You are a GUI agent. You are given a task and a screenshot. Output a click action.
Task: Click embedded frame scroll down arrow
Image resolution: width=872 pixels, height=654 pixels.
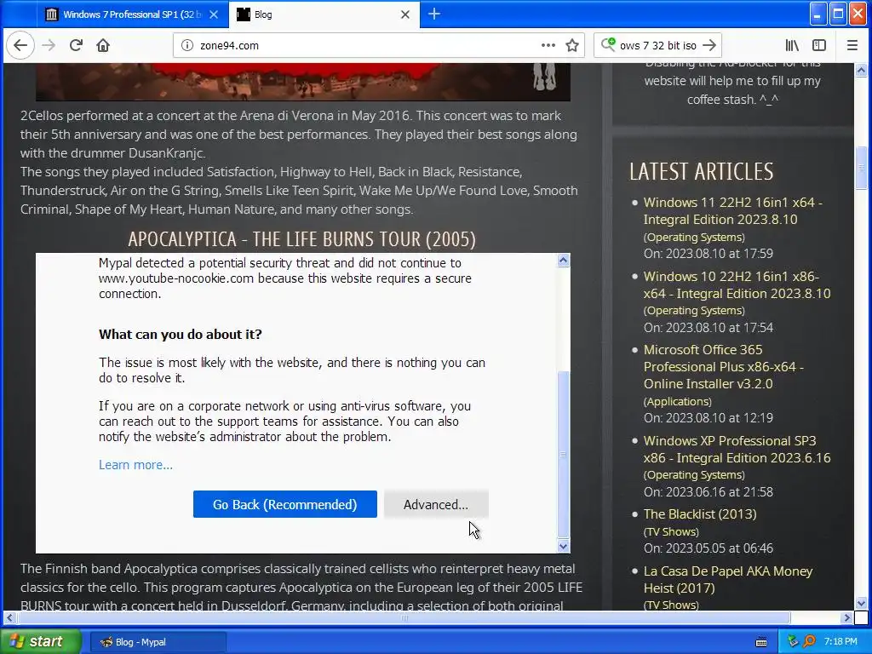(564, 546)
